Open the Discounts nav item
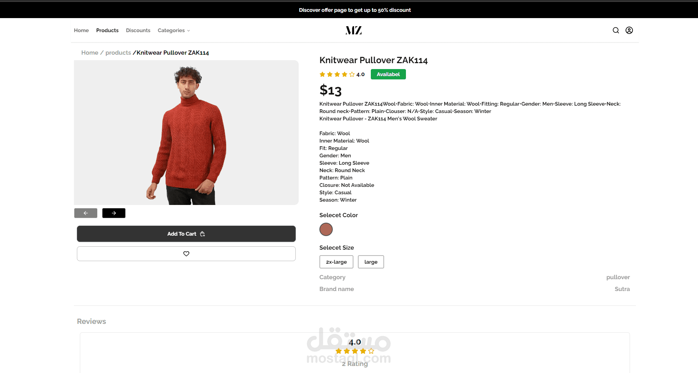This screenshot has height=373, width=698. (138, 30)
